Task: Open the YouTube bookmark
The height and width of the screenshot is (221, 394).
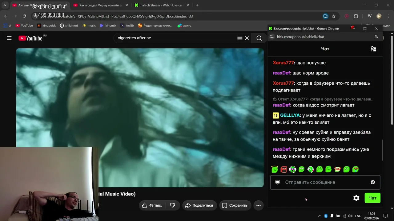Action: [24, 26]
